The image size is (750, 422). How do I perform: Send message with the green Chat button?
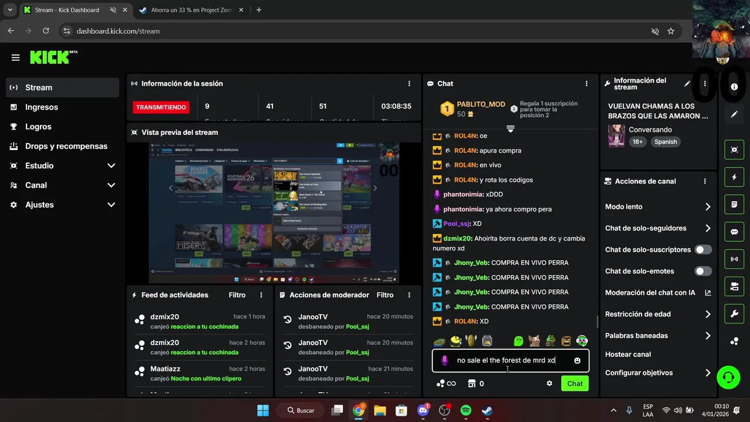click(575, 383)
